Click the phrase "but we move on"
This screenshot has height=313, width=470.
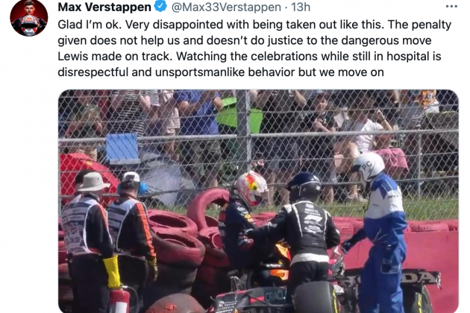tap(341, 72)
